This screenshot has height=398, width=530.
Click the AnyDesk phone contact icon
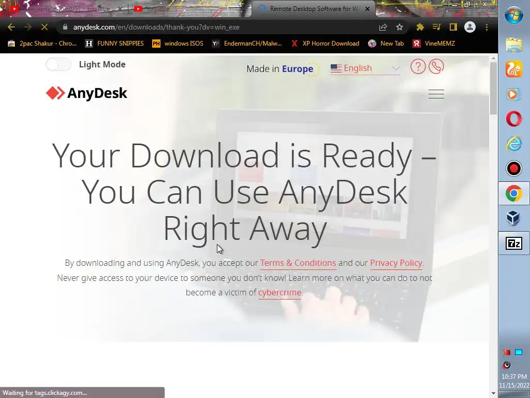tap(436, 67)
